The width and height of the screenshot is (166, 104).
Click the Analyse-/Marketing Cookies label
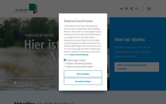(79, 64)
